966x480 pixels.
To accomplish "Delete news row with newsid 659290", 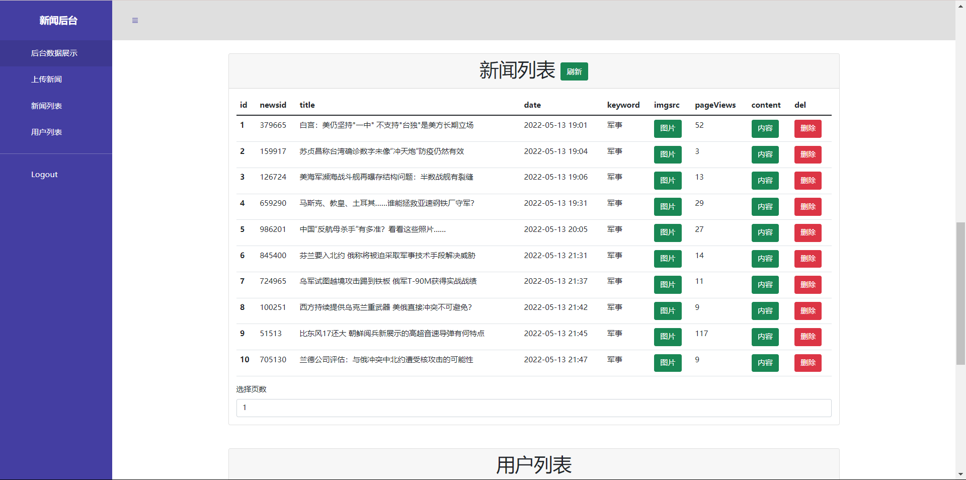I will [x=808, y=207].
